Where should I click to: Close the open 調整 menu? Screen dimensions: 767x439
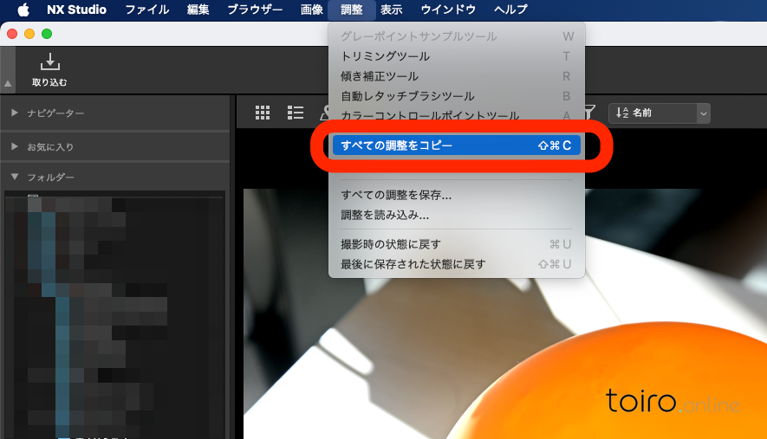click(x=352, y=10)
